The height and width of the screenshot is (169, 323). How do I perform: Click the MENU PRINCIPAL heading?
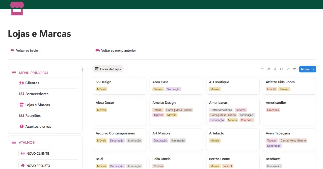coord(34,73)
